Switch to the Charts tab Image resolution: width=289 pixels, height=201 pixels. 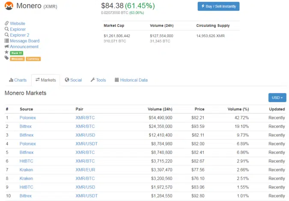[x=18, y=80]
